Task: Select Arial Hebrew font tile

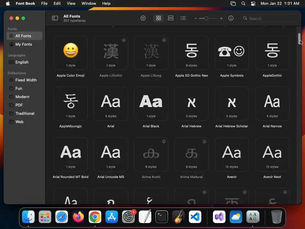Action: [x=192, y=103]
